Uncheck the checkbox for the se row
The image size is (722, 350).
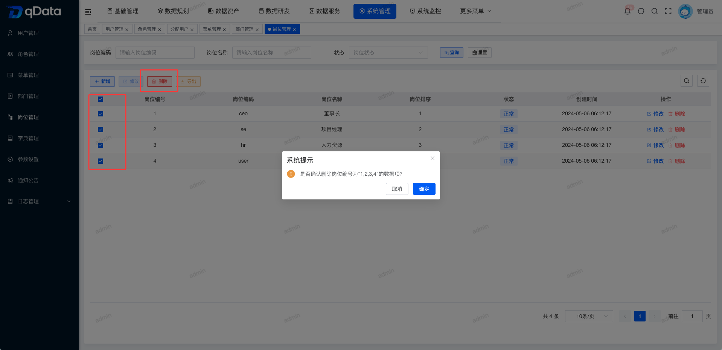pyautogui.click(x=101, y=130)
